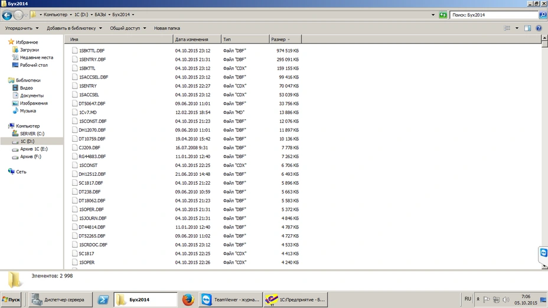Click the Новая папка button
This screenshot has height=308, width=548.
tap(167, 28)
